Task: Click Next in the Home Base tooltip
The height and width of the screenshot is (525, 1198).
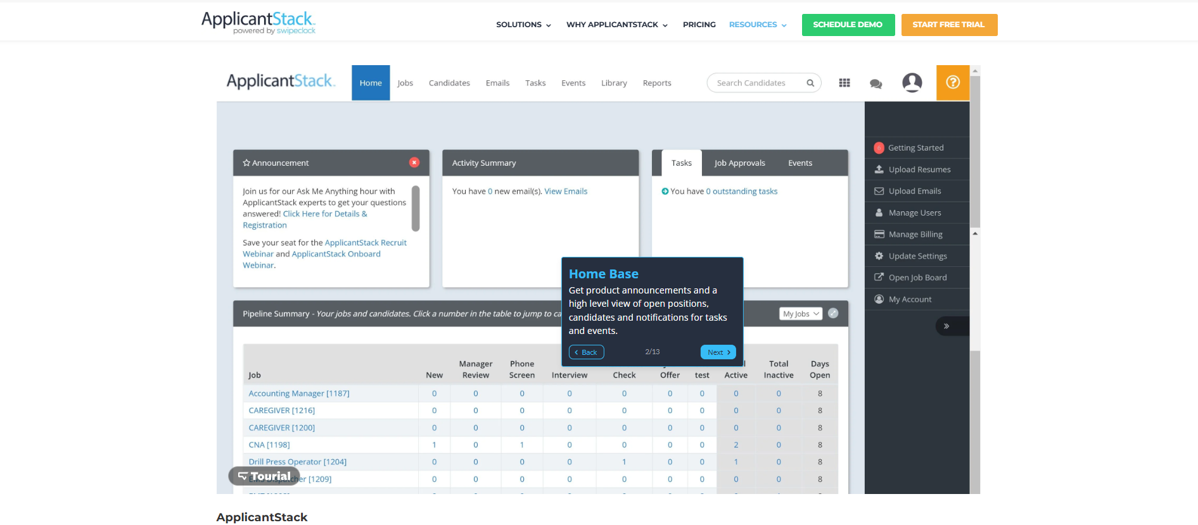Action: click(718, 352)
